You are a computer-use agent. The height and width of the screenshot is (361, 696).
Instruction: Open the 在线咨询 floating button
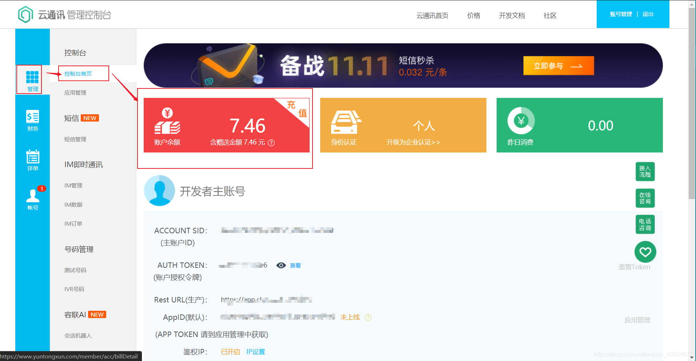click(x=645, y=198)
